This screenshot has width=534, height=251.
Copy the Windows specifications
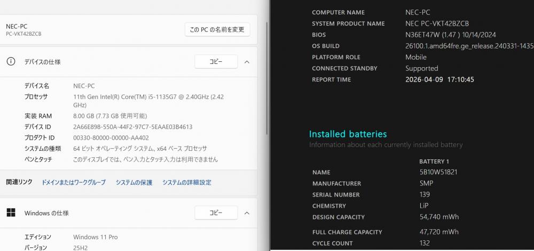(216, 213)
